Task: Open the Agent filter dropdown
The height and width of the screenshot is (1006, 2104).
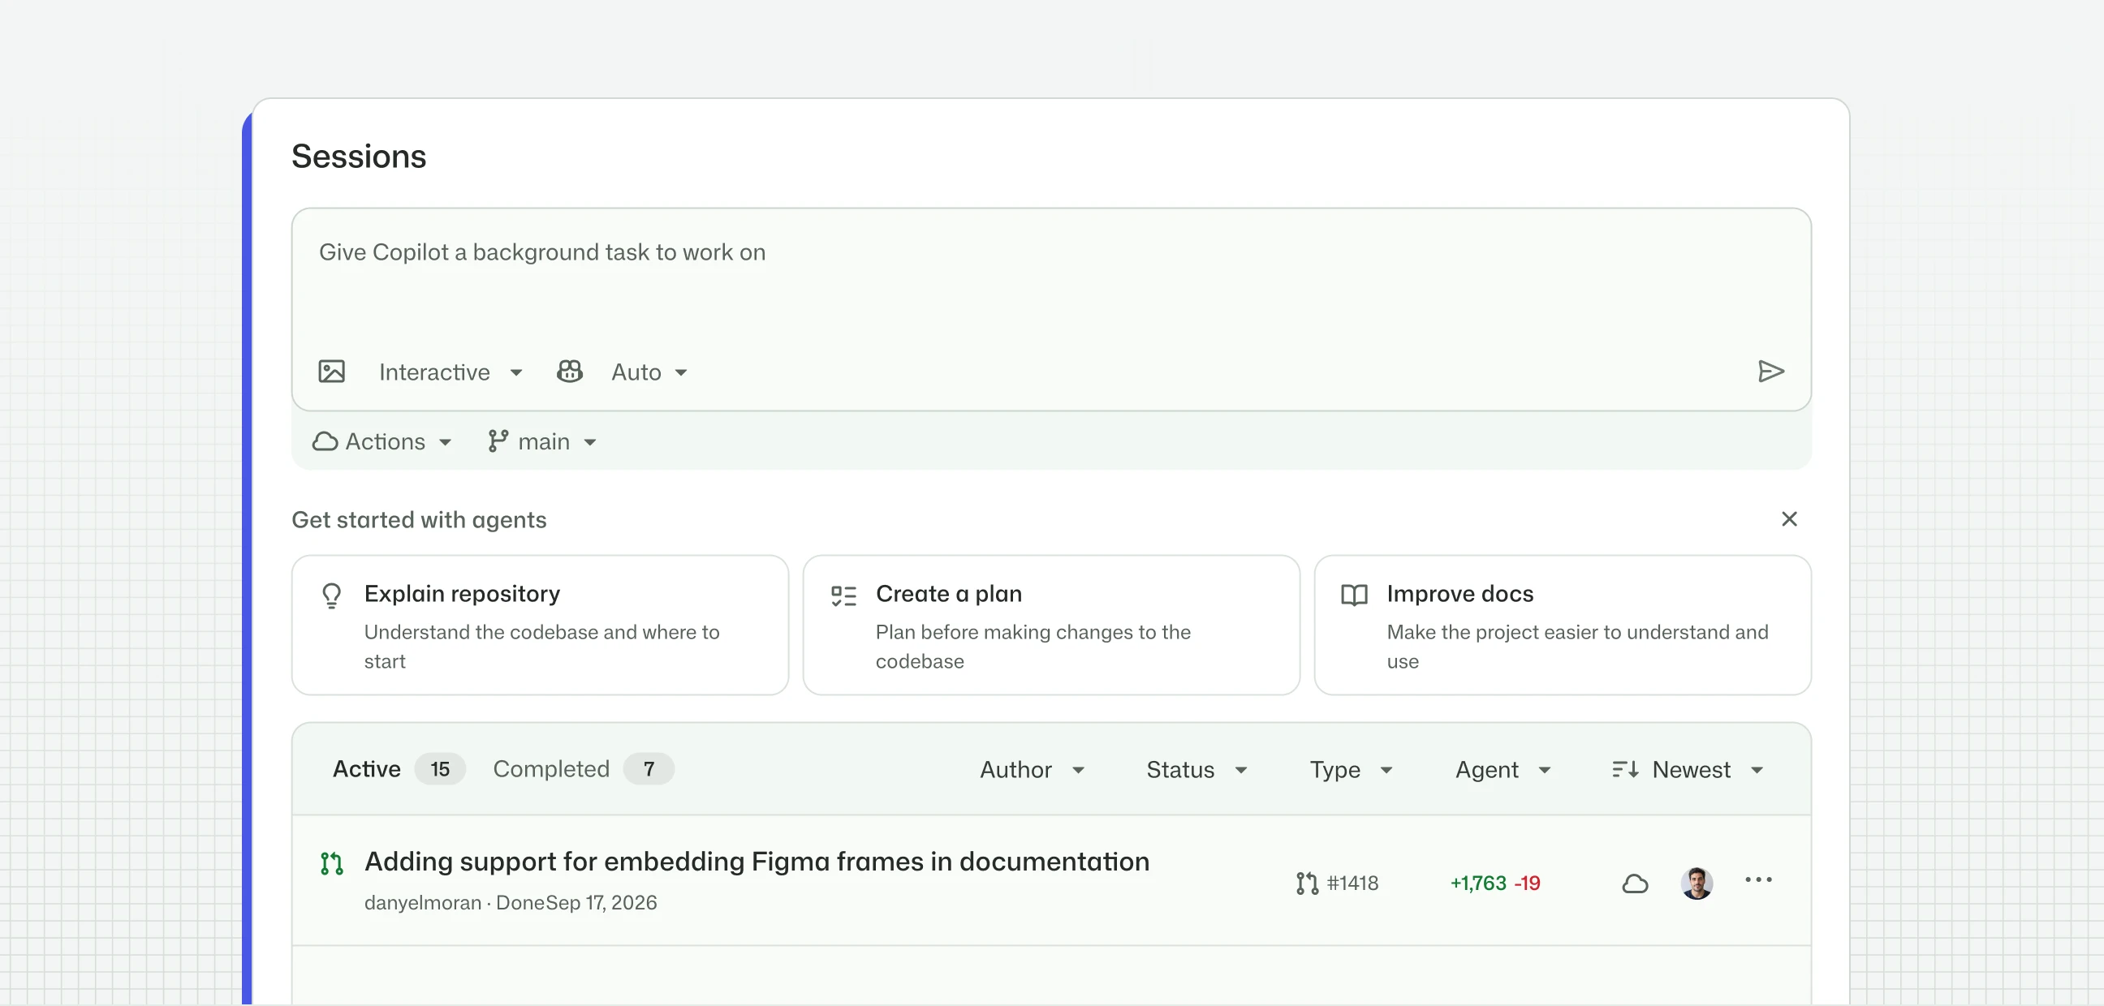Action: click(x=1503, y=769)
